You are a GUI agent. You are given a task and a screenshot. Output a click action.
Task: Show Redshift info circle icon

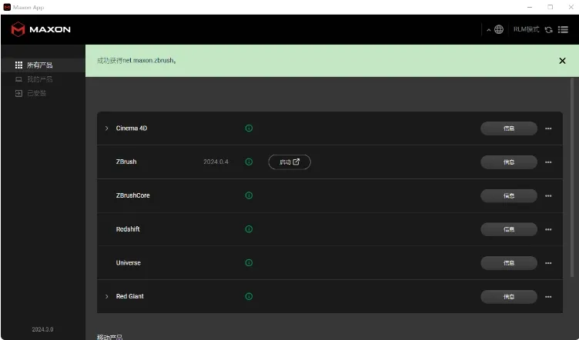(249, 229)
